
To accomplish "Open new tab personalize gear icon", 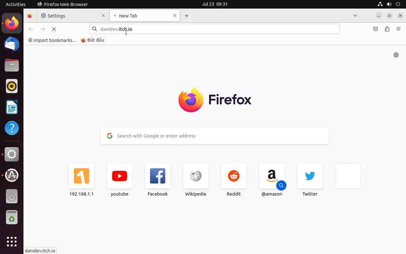I will (x=396, y=55).
